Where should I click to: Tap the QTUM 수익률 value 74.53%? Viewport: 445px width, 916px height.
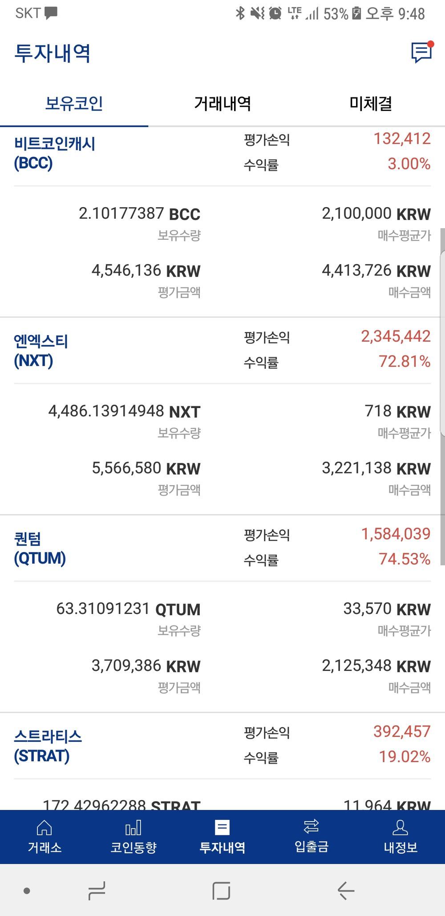405,559
